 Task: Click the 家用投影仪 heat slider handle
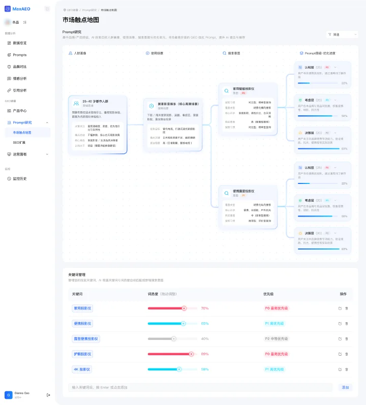click(x=184, y=308)
